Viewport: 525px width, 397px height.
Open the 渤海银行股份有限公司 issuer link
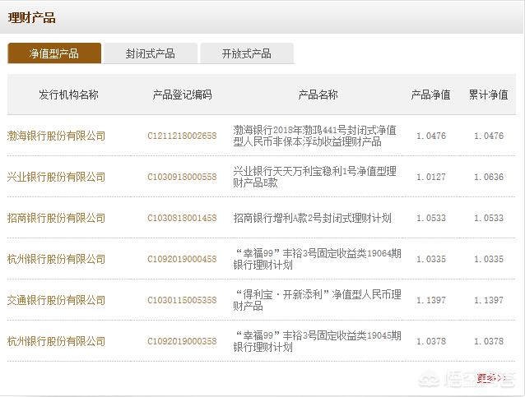coord(56,136)
